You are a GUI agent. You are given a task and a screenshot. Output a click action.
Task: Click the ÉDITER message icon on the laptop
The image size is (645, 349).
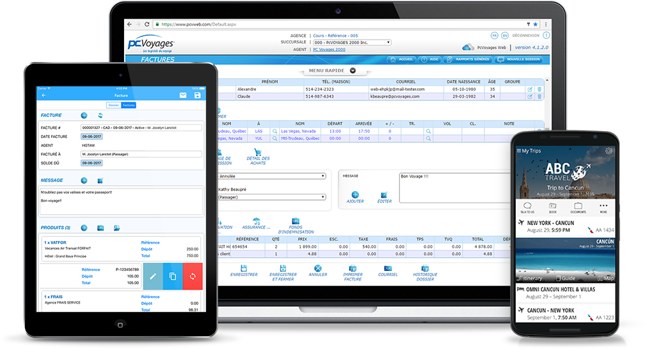point(384,194)
